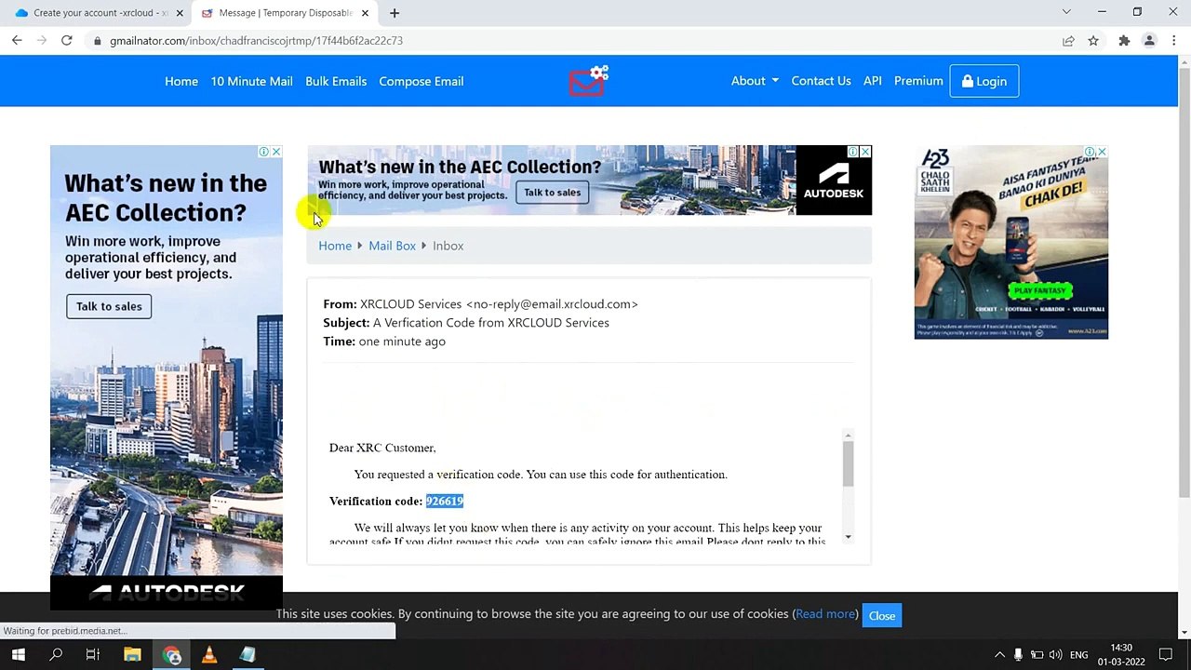The image size is (1191, 670).
Task: Open the Premium page
Action: (x=918, y=81)
